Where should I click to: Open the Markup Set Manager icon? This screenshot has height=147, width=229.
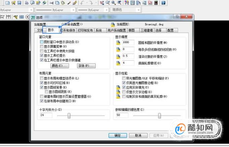click(x=150, y=3)
